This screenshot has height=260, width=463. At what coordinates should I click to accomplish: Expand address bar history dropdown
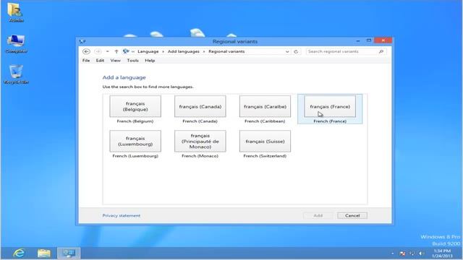pos(287,51)
